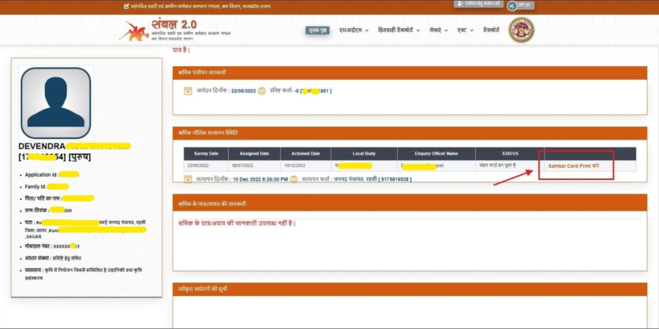Click the edit icon in top orange bar
The width and height of the screenshot is (659, 329).
pos(126,6)
